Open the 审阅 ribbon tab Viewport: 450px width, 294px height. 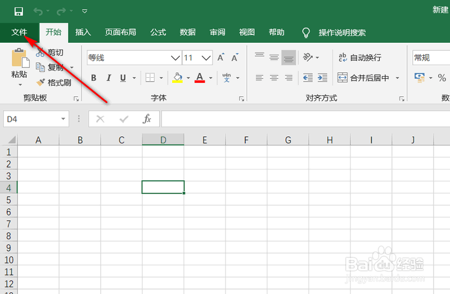coord(217,32)
